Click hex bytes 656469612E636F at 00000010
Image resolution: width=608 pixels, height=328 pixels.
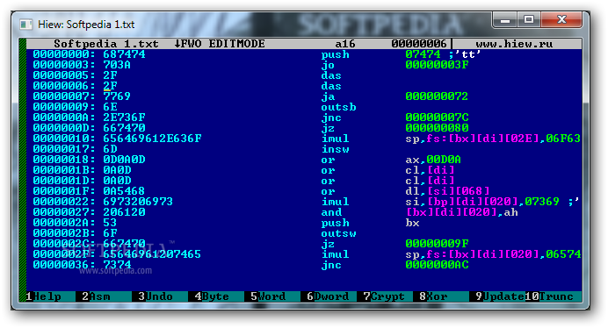pos(152,139)
